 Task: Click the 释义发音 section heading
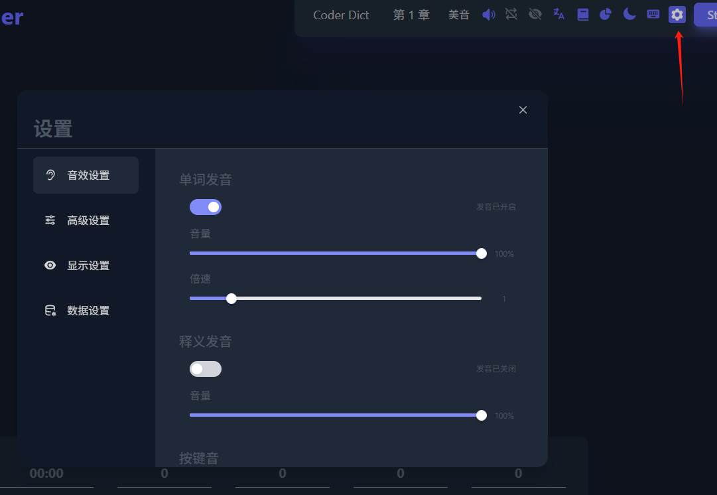[206, 341]
